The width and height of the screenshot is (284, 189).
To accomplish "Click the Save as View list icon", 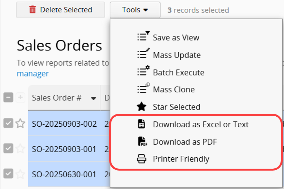I will tap(143, 37).
